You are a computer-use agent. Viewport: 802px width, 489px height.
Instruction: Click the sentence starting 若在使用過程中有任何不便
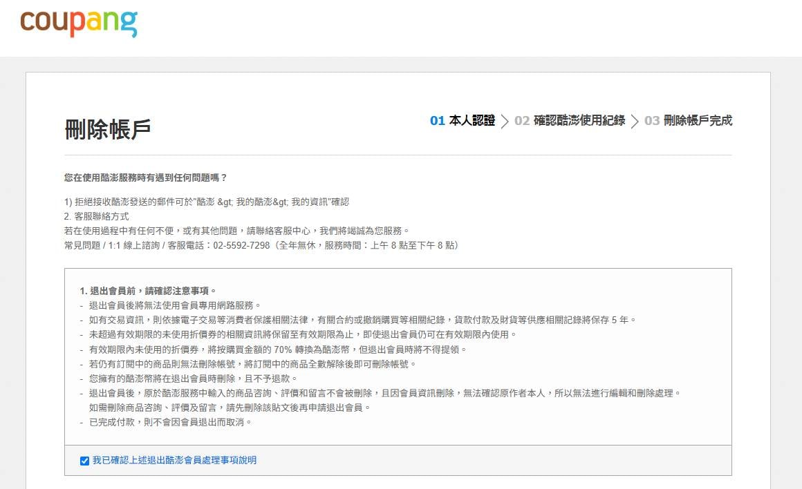point(237,231)
